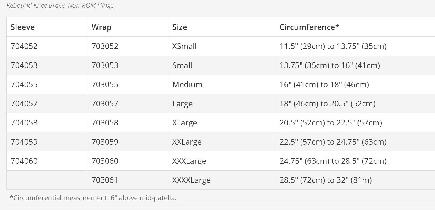Select sleeve number 704057

click(24, 104)
